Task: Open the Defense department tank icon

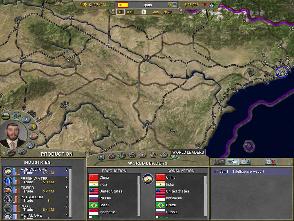Action: [x=11, y=152]
